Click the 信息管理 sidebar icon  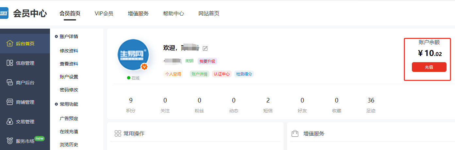click(10, 63)
